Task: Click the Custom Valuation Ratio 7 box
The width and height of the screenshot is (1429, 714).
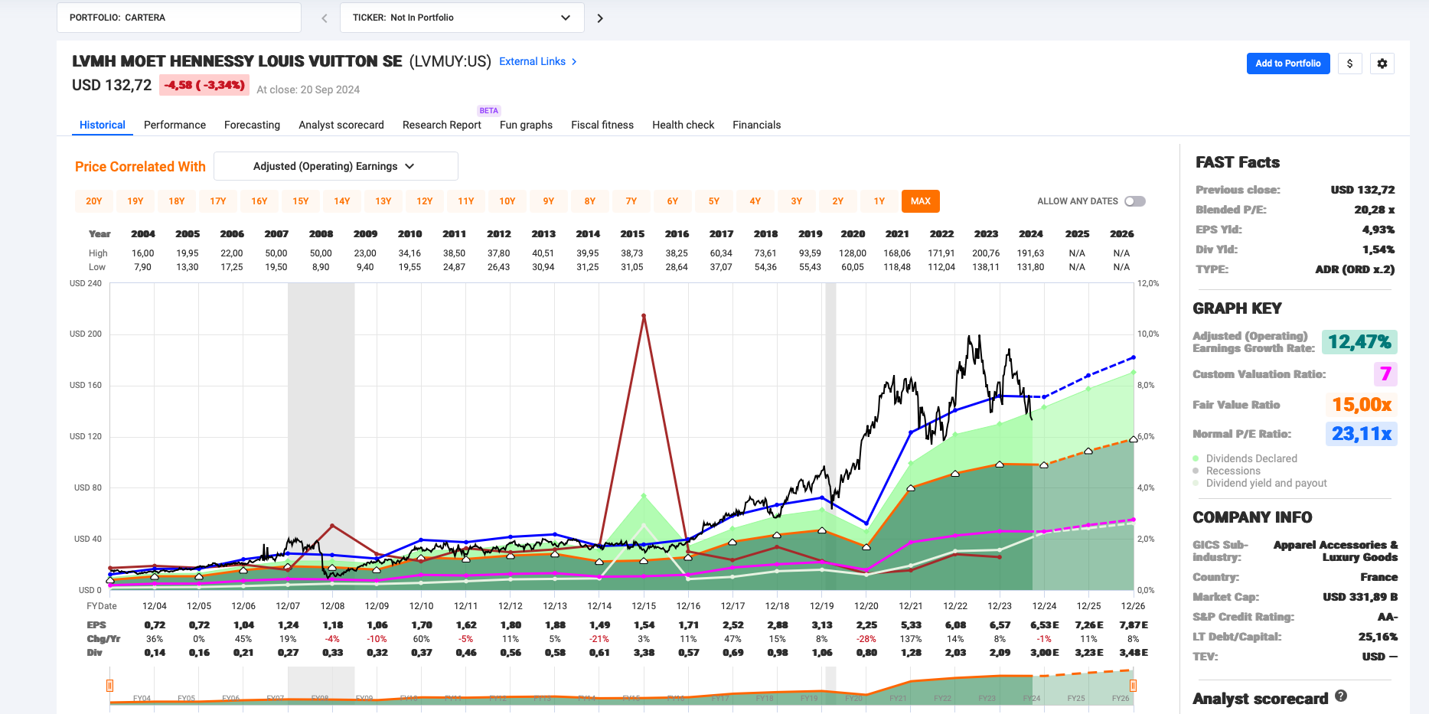Action: point(1385,374)
